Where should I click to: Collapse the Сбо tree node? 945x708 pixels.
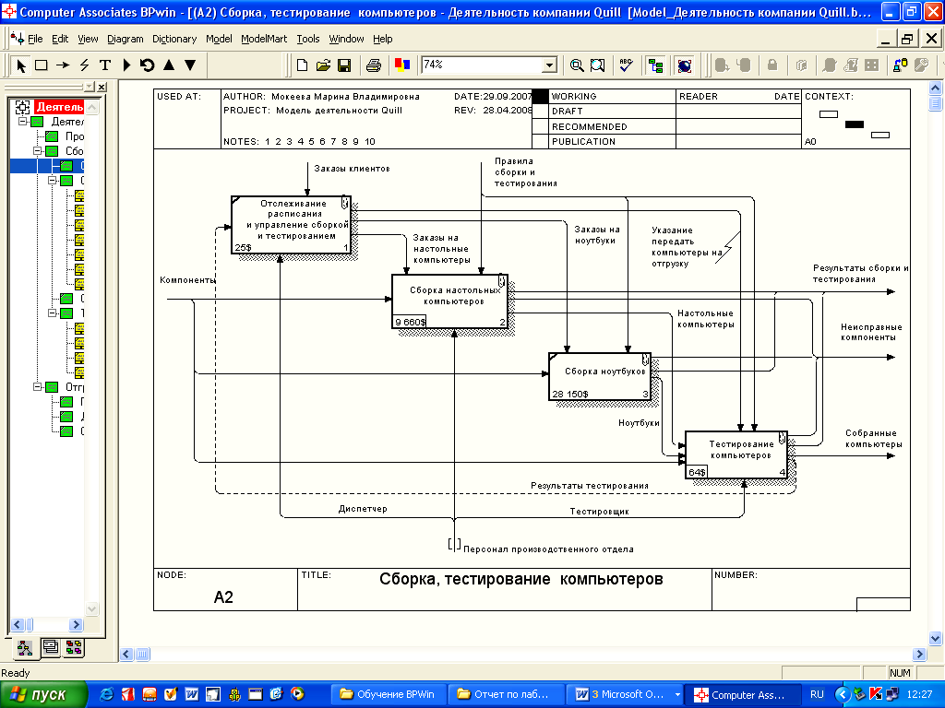pyautogui.click(x=37, y=150)
